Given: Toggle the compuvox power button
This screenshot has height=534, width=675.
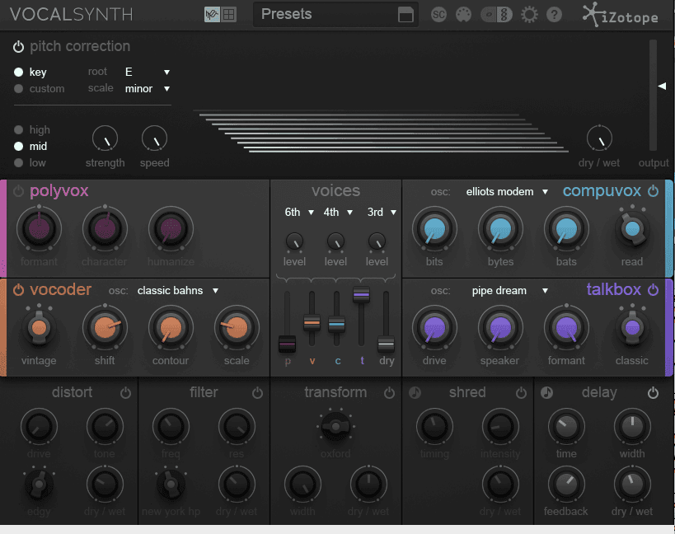Looking at the screenshot, I should pyautogui.click(x=653, y=191).
